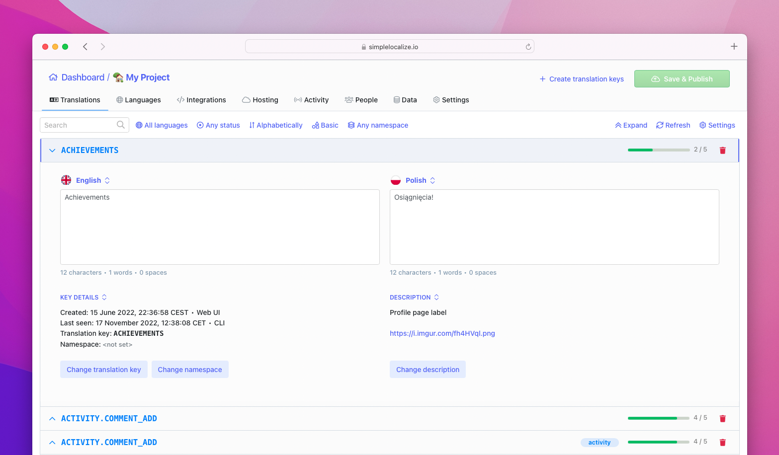Delete the ACHIEVEMENTS key with trash icon
This screenshot has height=455, width=779.
tap(723, 150)
